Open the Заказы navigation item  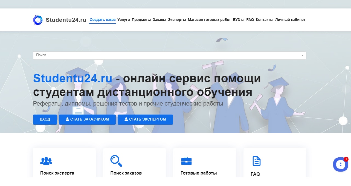tap(159, 20)
